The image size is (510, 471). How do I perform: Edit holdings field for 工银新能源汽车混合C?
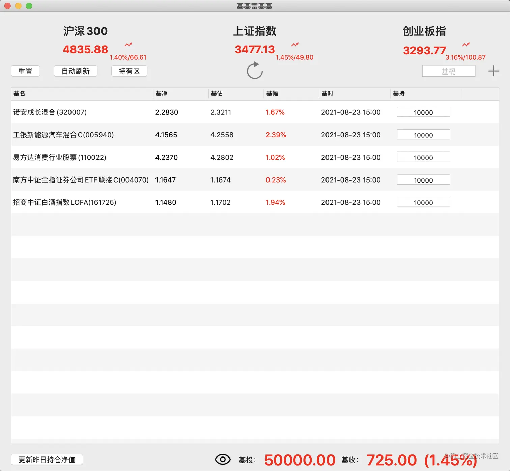pyautogui.click(x=423, y=135)
